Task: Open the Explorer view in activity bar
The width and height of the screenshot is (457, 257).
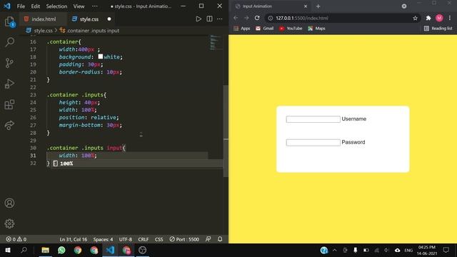Action: 9,21
